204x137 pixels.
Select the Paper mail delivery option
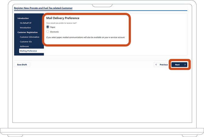pyautogui.click(x=48, y=27)
